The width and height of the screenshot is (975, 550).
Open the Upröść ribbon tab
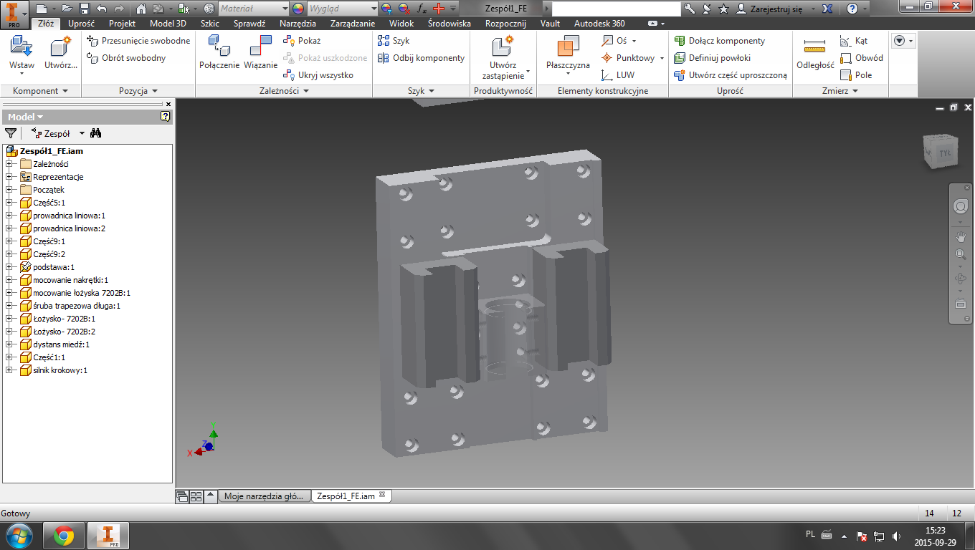81,24
